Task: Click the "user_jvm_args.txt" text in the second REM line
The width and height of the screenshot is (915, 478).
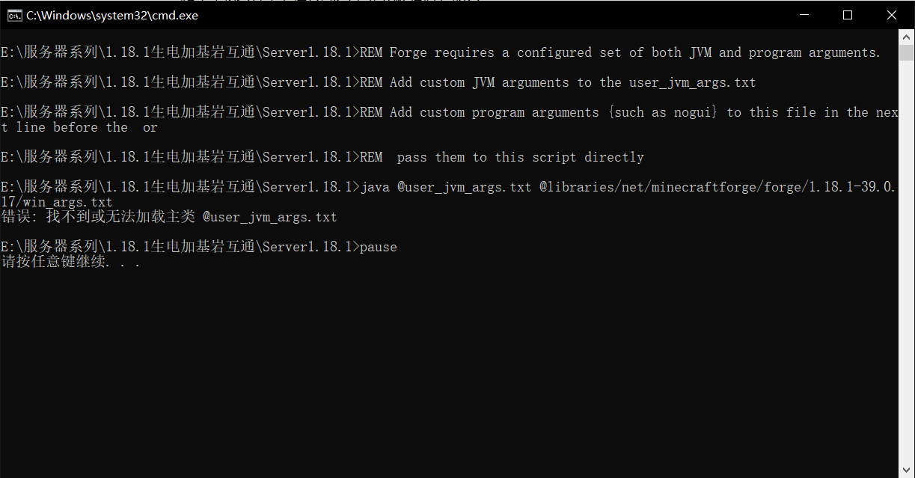Action: point(692,82)
